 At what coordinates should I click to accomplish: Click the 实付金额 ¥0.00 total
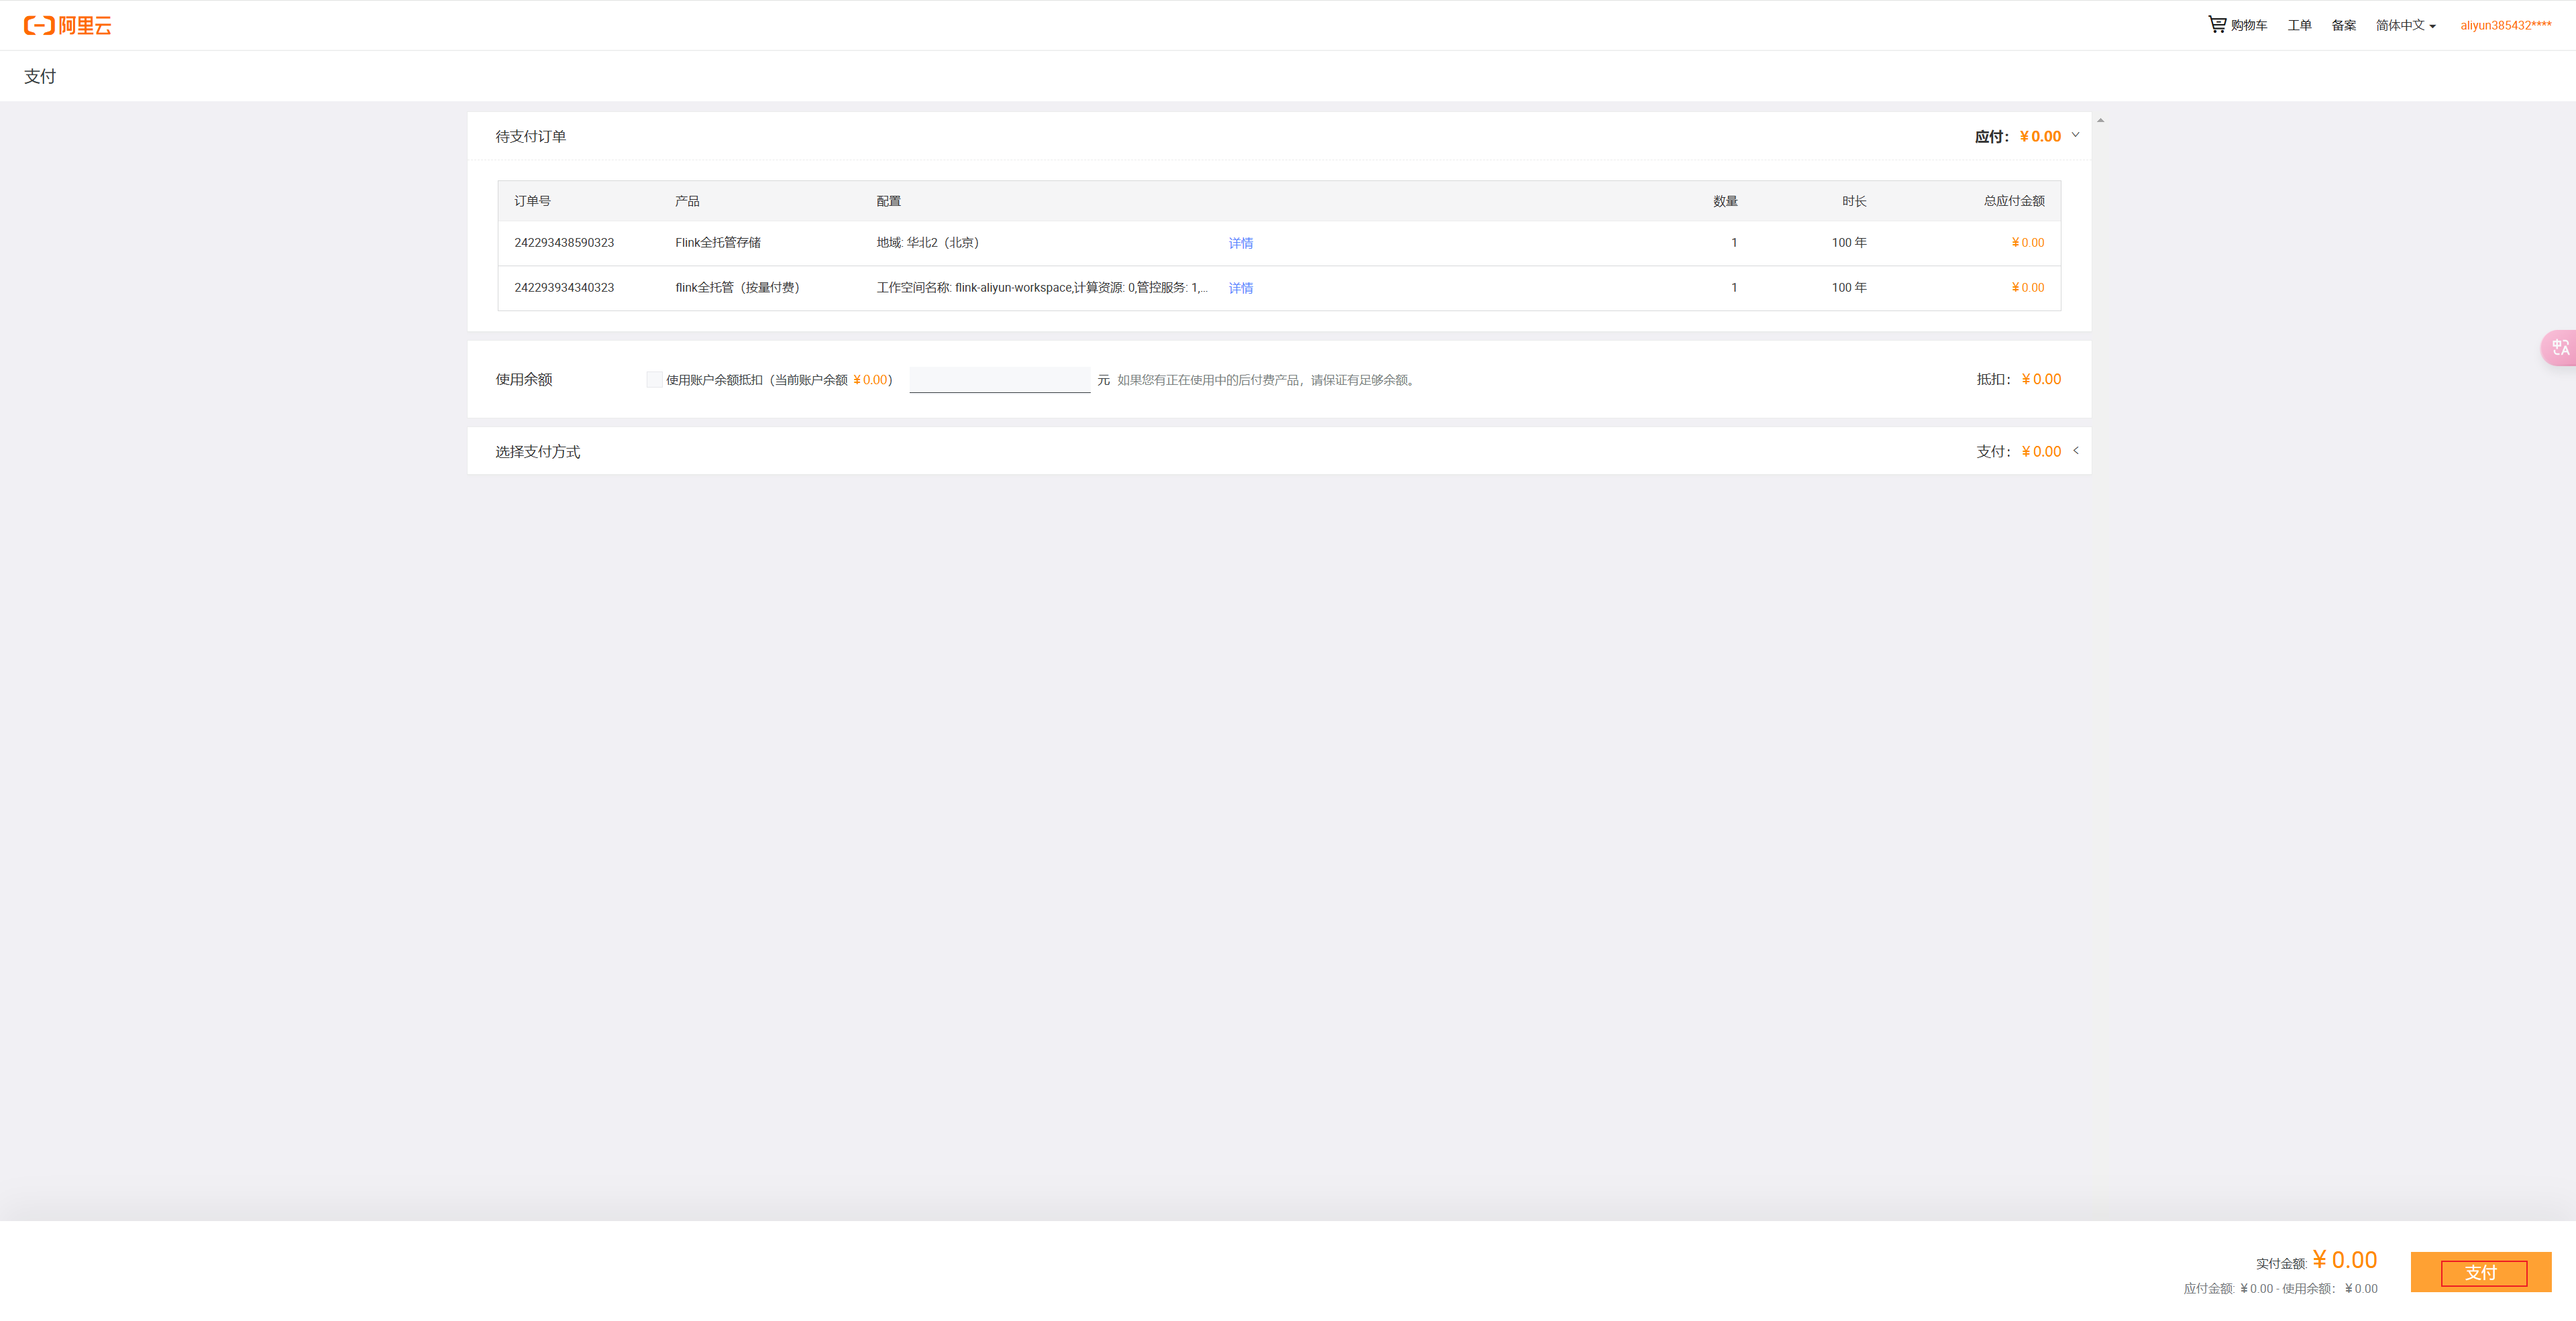coord(2316,1261)
